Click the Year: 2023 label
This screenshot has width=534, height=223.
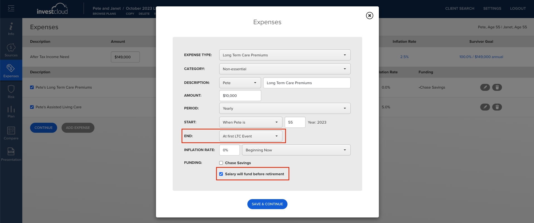[317, 122]
